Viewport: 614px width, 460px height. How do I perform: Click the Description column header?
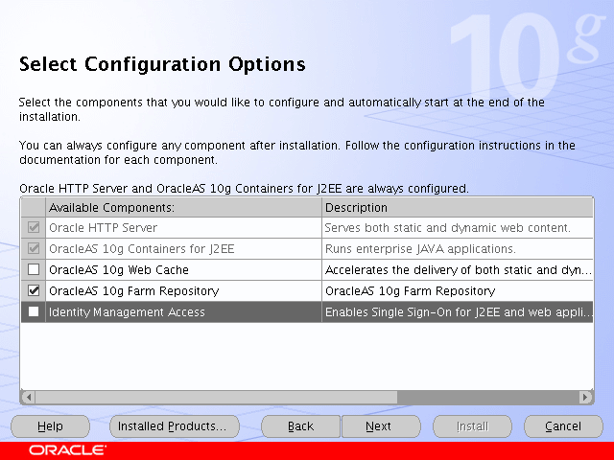[x=458, y=207]
